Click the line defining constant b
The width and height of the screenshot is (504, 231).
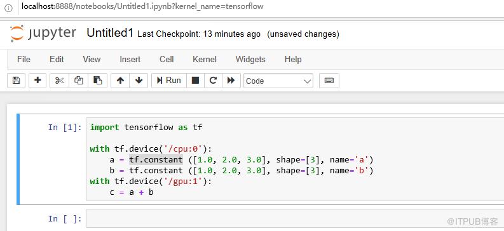pos(241,170)
